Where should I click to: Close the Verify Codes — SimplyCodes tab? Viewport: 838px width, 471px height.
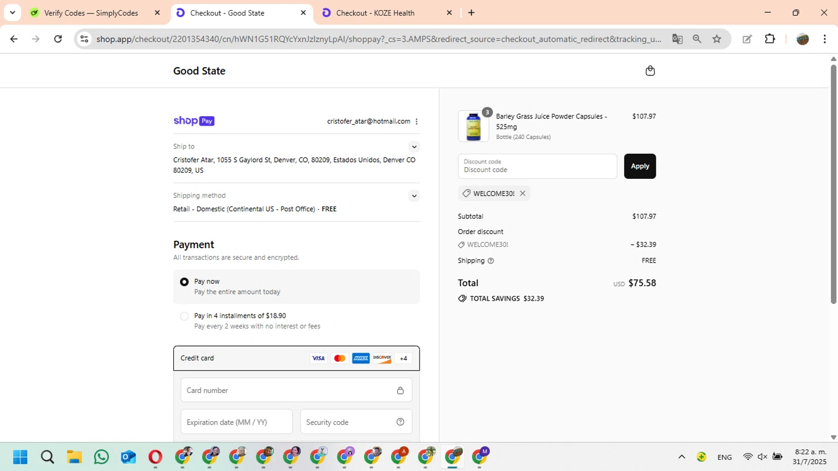[157, 13]
